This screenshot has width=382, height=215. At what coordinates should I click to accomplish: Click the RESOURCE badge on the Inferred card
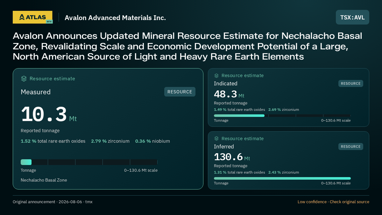[x=351, y=147]
